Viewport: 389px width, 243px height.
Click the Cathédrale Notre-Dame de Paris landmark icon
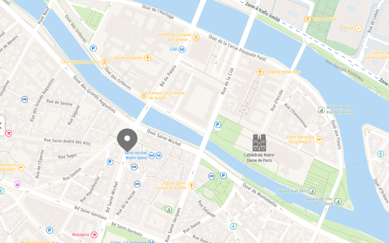coord(259,143)
